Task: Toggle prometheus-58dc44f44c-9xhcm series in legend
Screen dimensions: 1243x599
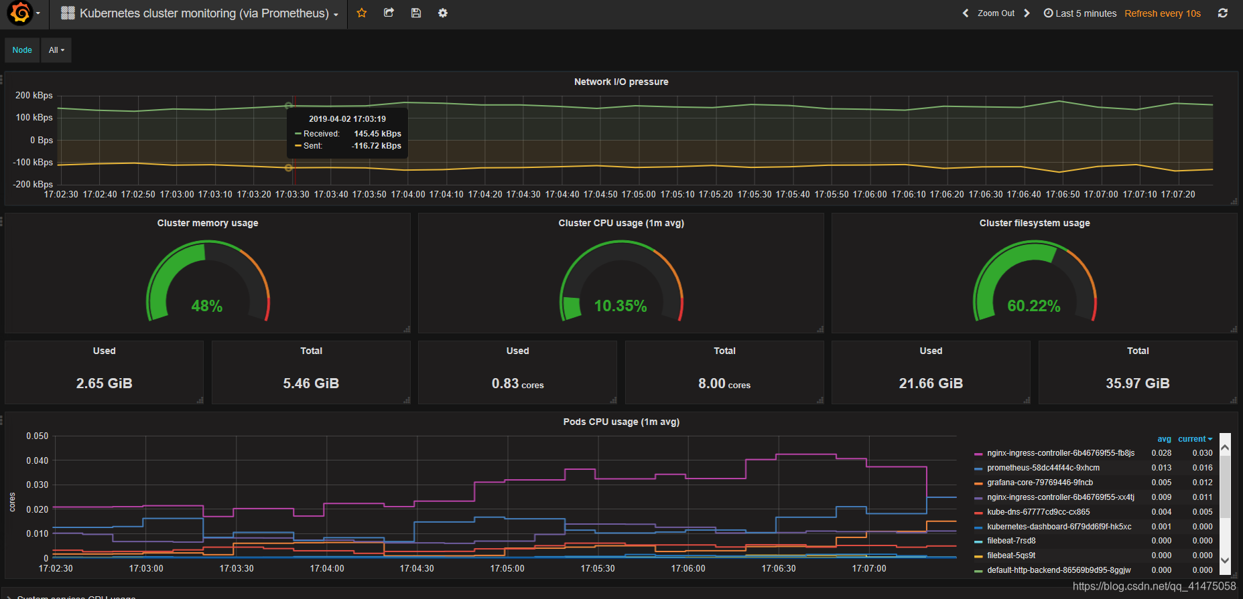Action: (1043, 468)
